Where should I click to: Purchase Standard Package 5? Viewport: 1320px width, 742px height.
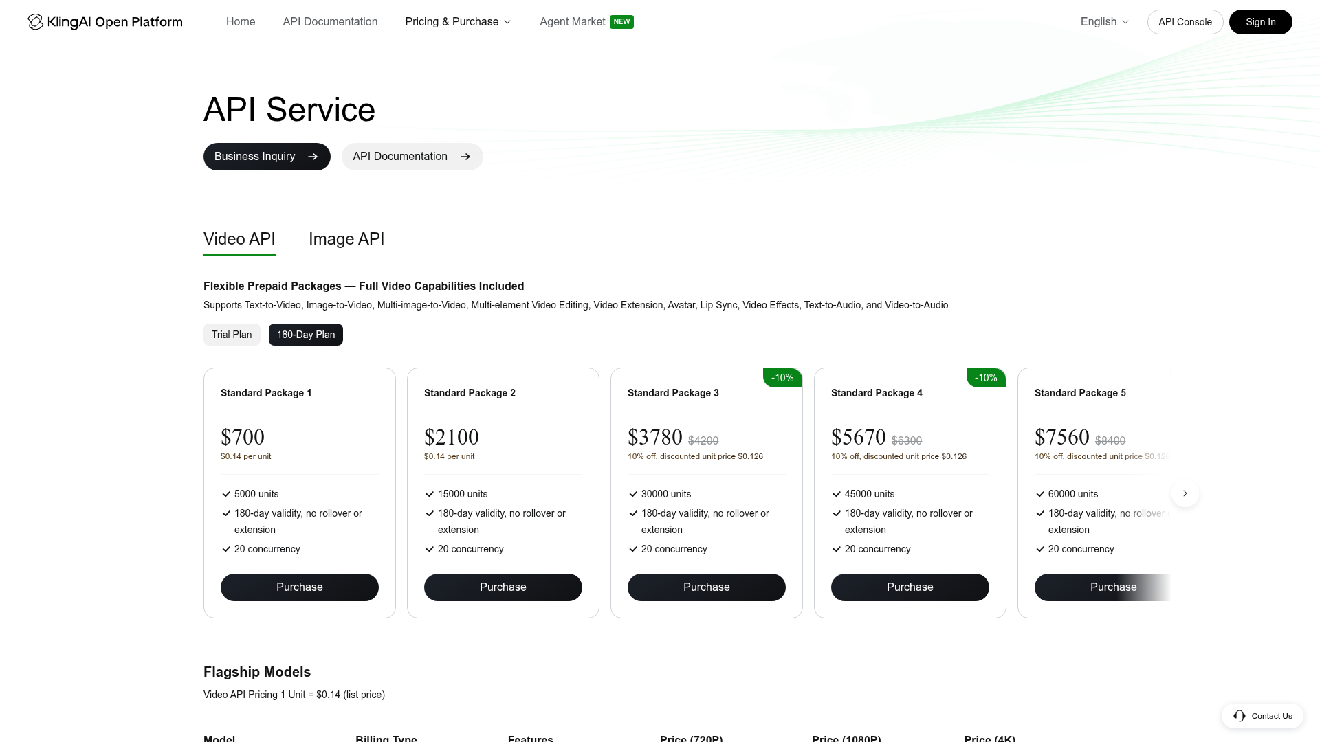tap(1103, 587)
